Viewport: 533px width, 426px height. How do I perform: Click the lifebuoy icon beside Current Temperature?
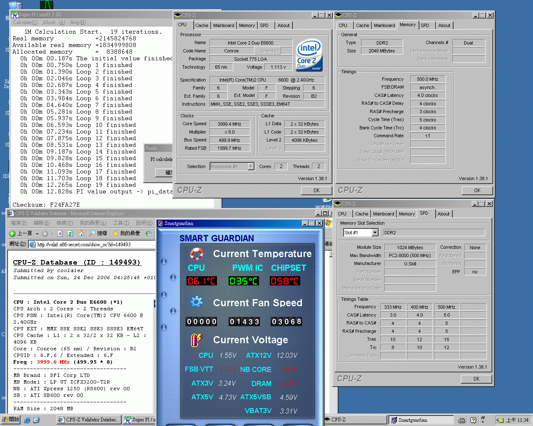tap(197, 253)
